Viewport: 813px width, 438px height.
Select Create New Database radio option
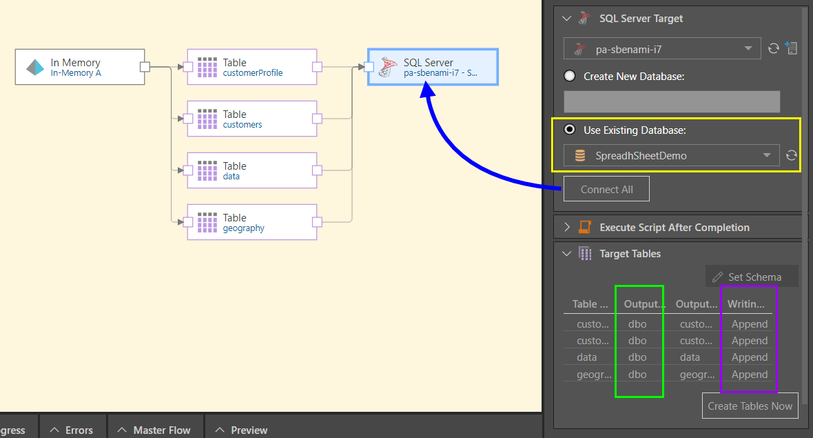tap(570, 76)
